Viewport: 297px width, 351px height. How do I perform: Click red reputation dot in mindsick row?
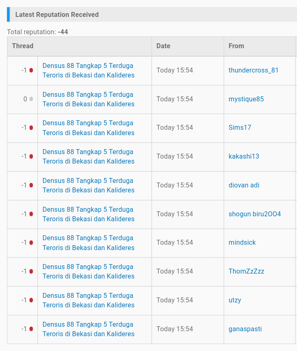coord(31,243)
